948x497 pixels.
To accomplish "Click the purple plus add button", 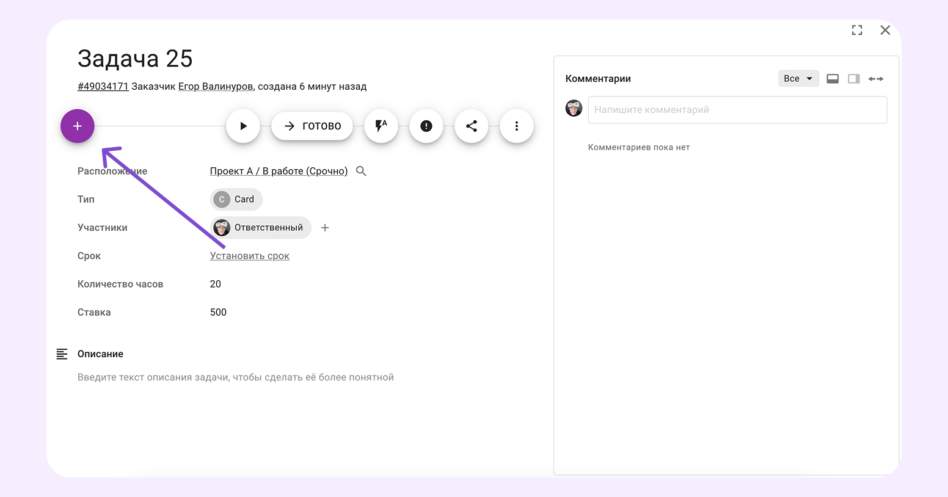I will 78,126.
